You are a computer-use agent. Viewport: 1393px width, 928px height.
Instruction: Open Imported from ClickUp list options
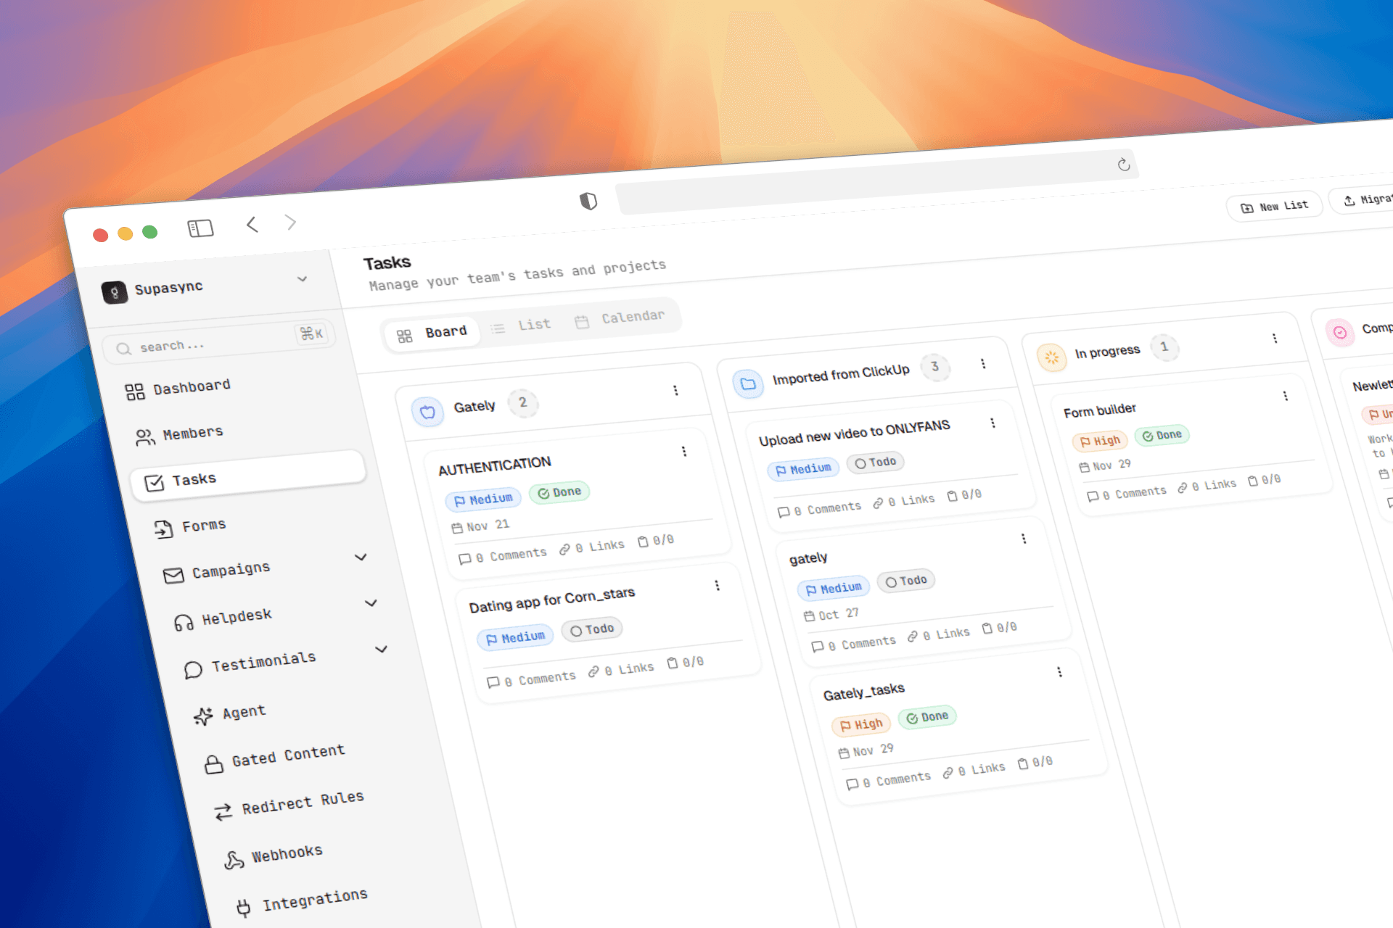click(983, 363)
